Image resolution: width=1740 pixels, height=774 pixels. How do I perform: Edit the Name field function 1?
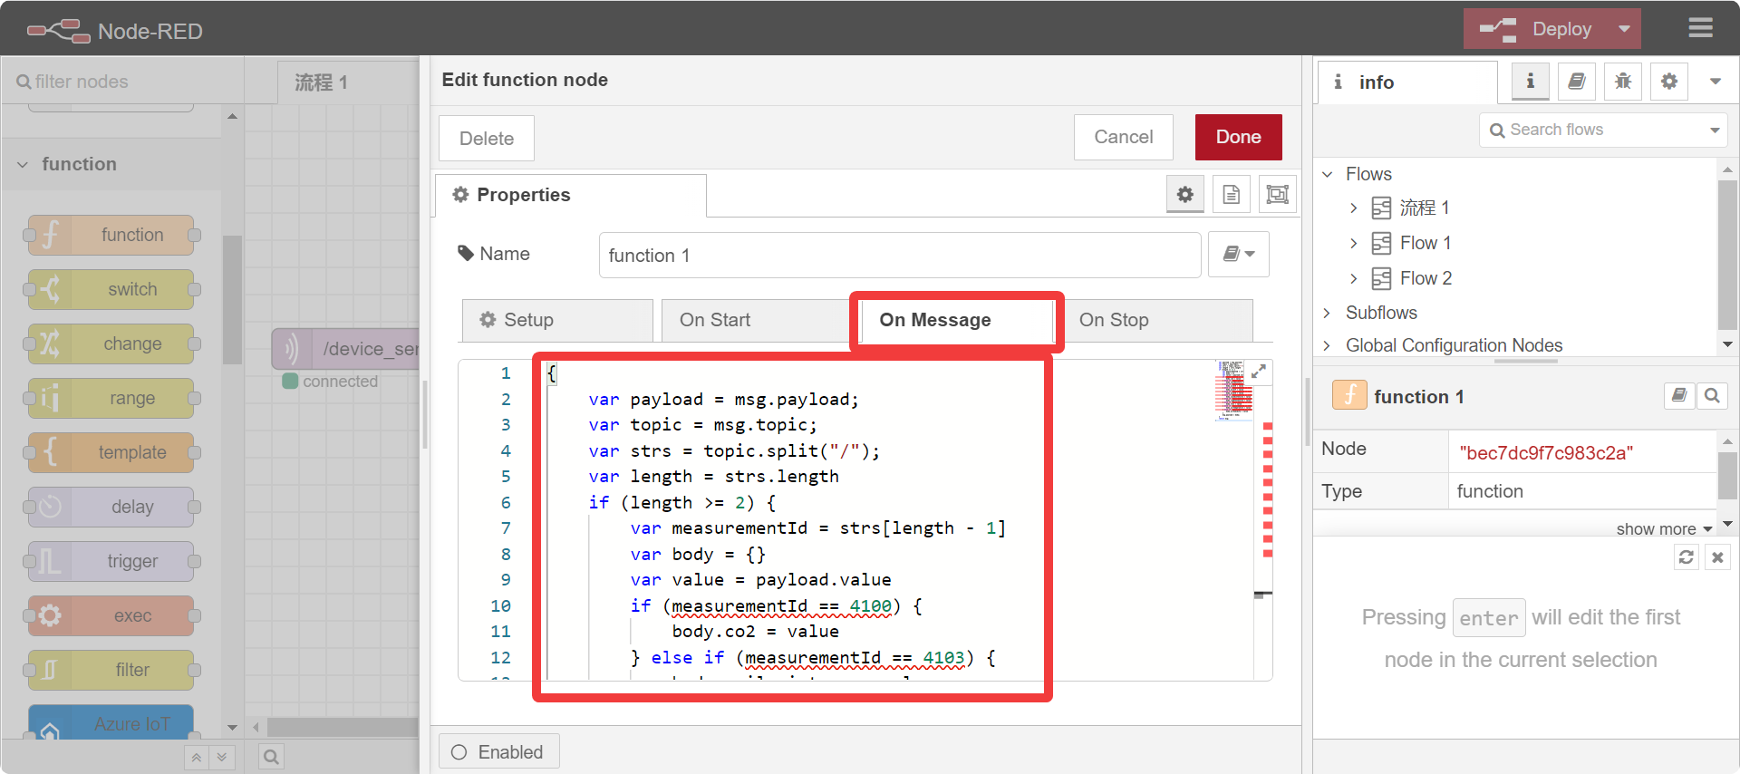pyautogui.click(x=900, y=256)
